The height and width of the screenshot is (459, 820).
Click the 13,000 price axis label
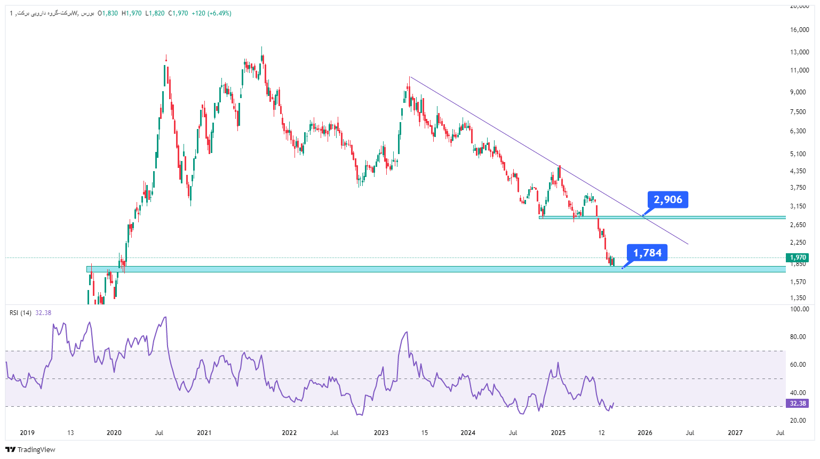coord(800,52)
